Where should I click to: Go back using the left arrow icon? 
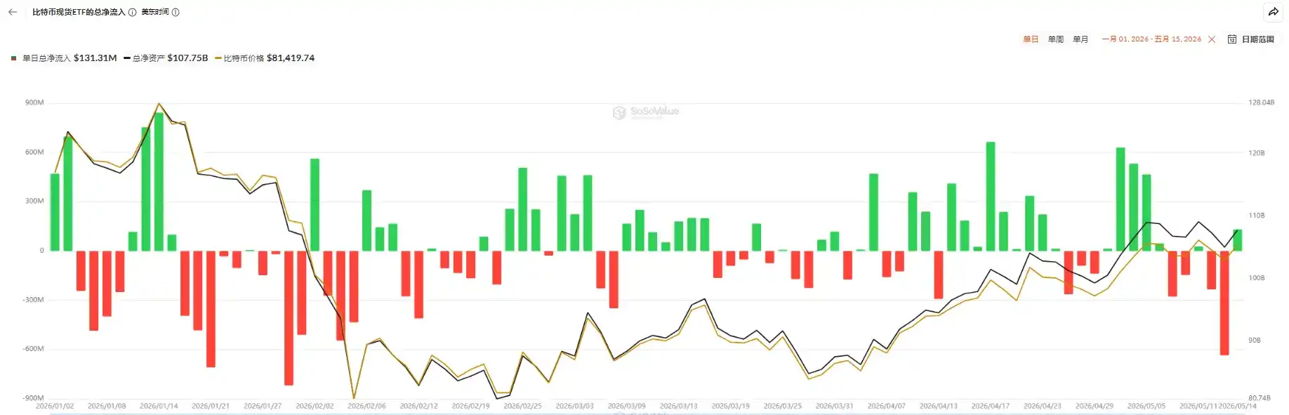tap(13, 12)
